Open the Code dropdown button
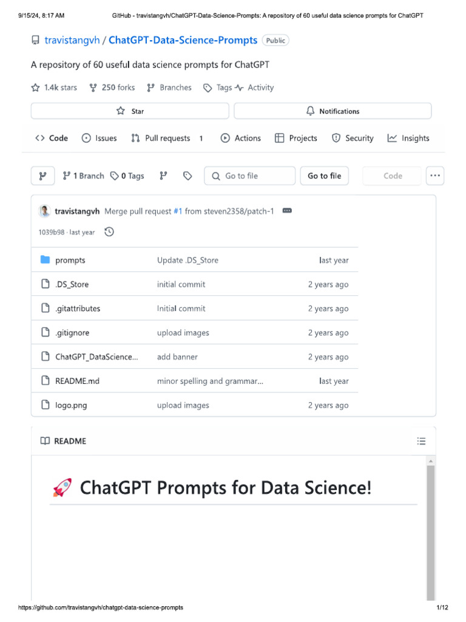Screen dimensions: 466x622 coord(392,176)
